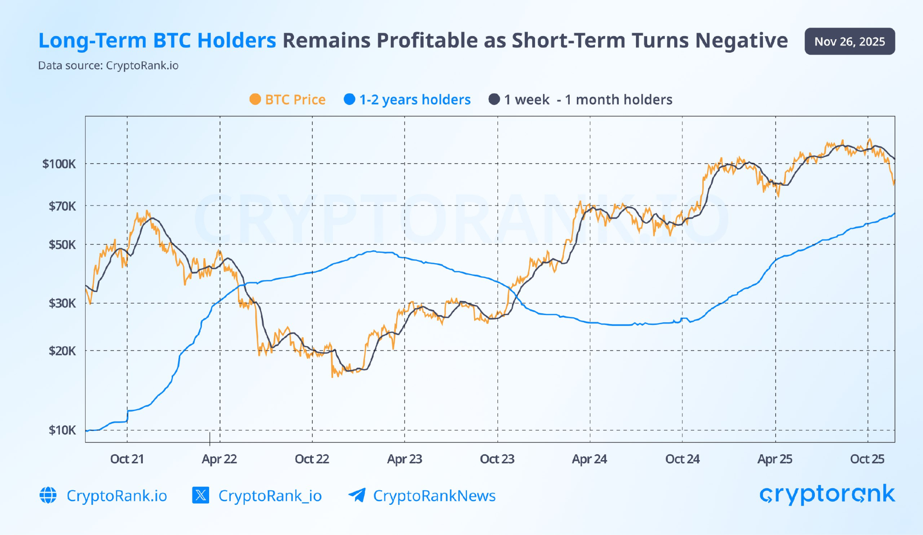The image size is (923, 535).
Task: Click the cryptorank brand logo
Action: [x=827, y=494]
